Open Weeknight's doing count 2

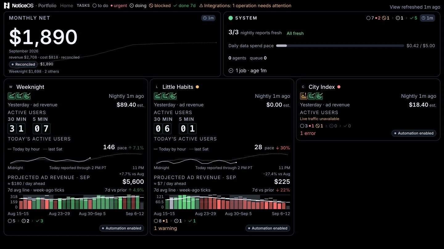(25, 221)
